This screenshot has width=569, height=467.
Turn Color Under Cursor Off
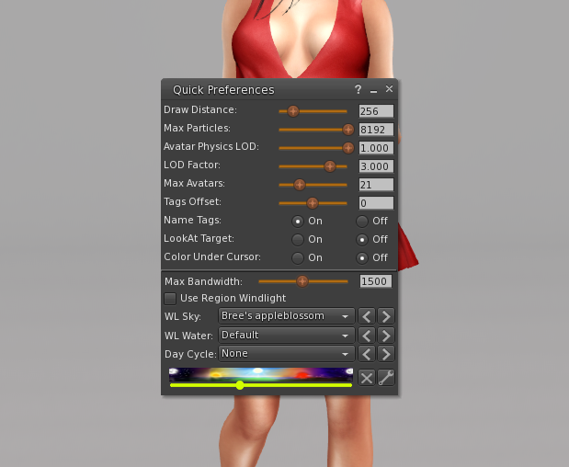point(362,258)
